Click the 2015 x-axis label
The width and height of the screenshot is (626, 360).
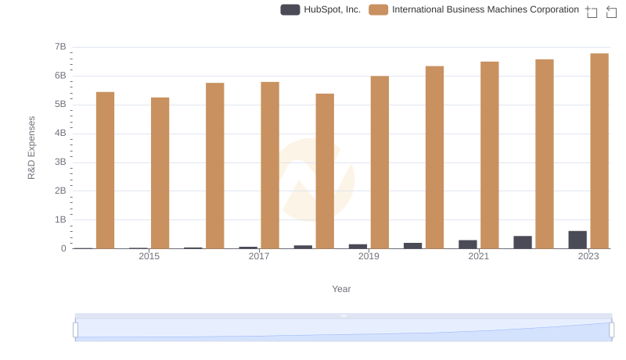tap(149, 256)
